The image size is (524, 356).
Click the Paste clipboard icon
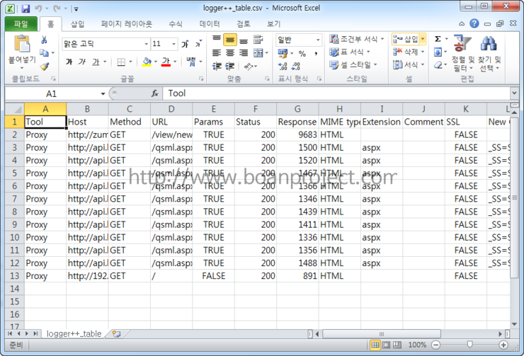pos(22,44)
